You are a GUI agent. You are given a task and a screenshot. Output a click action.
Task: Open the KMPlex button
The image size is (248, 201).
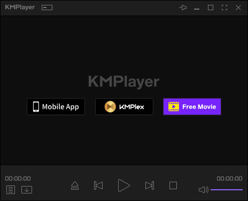pos(124,107)
